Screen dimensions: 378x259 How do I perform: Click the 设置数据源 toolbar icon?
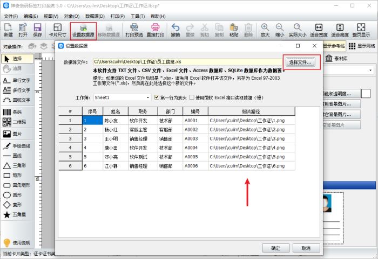click(x=83, y=30)
